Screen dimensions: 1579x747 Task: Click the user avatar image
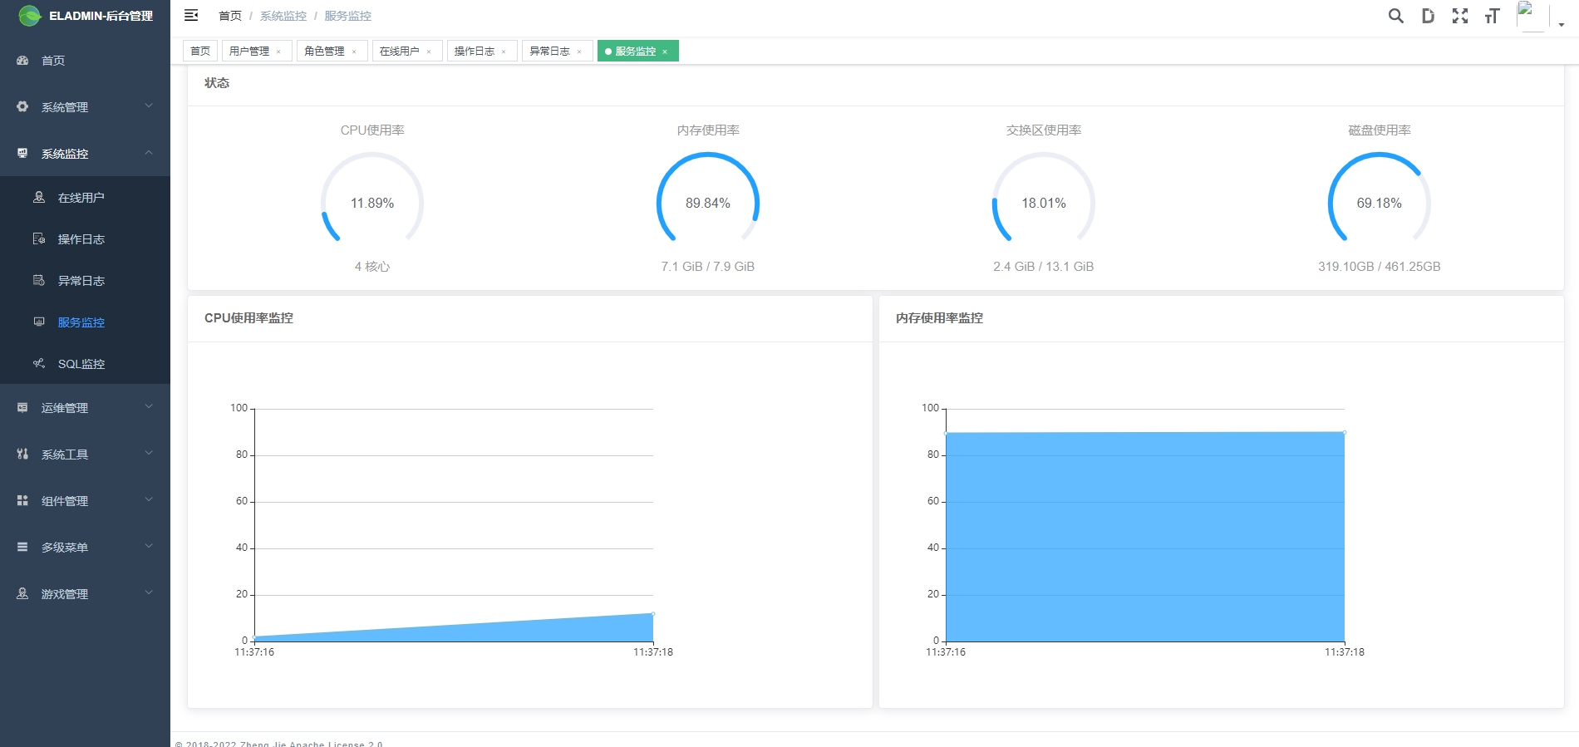point(1532,16)
